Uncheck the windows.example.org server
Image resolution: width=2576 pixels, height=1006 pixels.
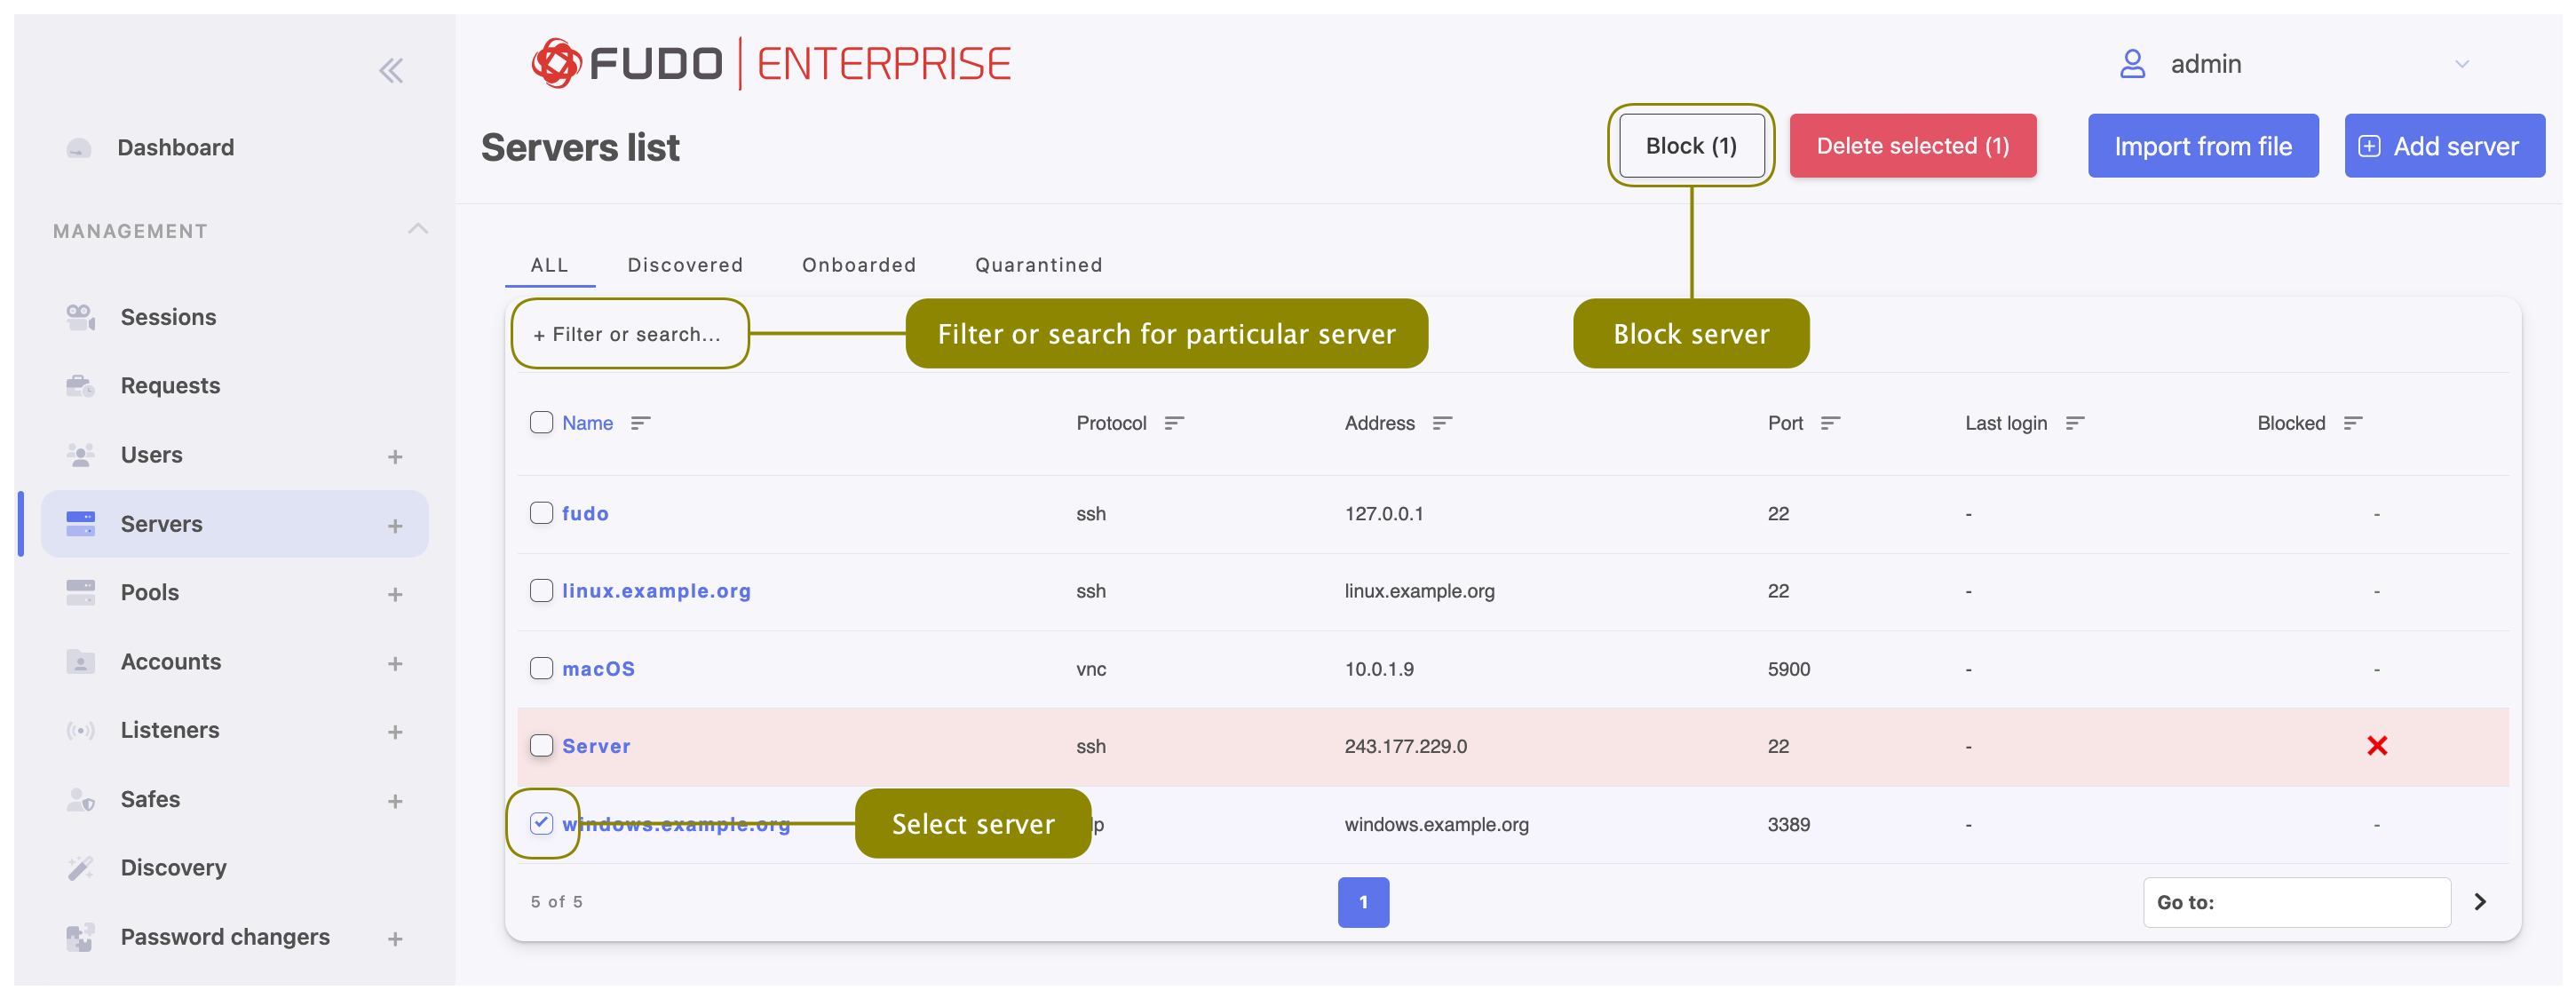click(541, 824)
